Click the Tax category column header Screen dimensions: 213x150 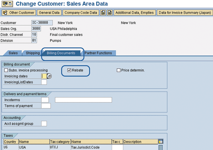60,142
